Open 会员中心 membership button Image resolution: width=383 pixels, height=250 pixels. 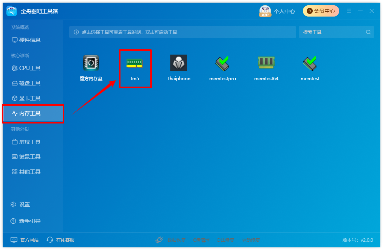pos(321,11)
